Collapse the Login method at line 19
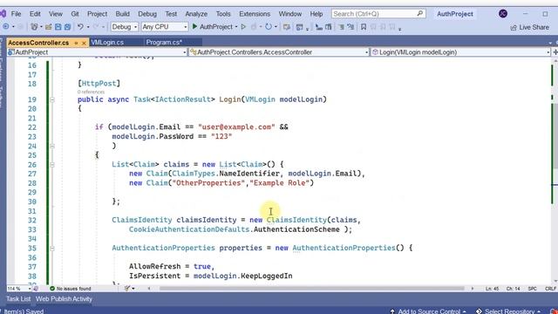Viewport: 558px width, 314px height. 52,99
